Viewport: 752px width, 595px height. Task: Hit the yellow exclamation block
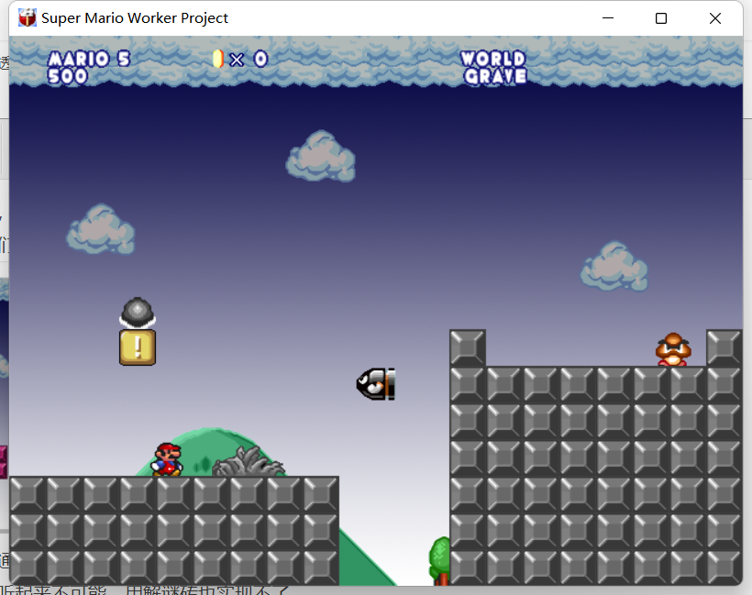pos(138,347)
